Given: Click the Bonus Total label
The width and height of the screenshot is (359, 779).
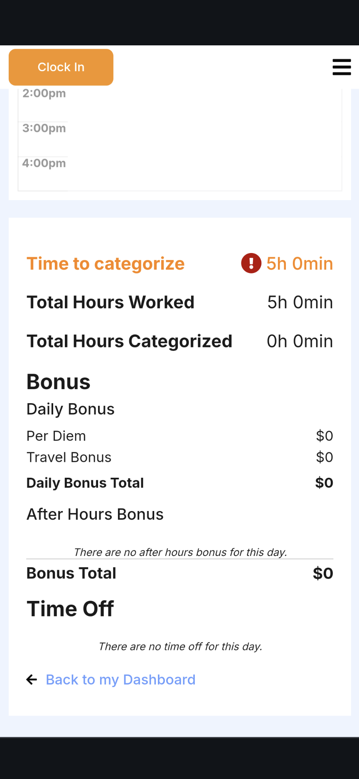Looking at the screenshot, I should coord(71,573).
